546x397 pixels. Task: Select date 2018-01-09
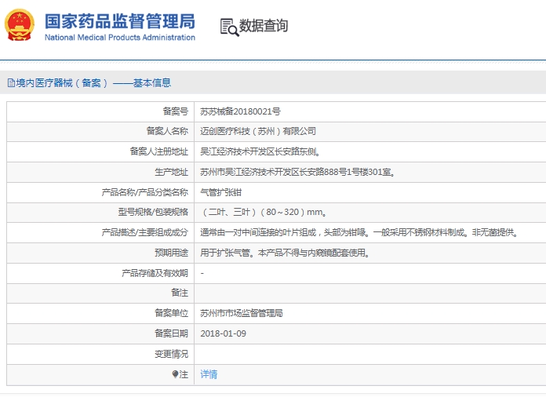pyautogui.click(x=224, y=333)
